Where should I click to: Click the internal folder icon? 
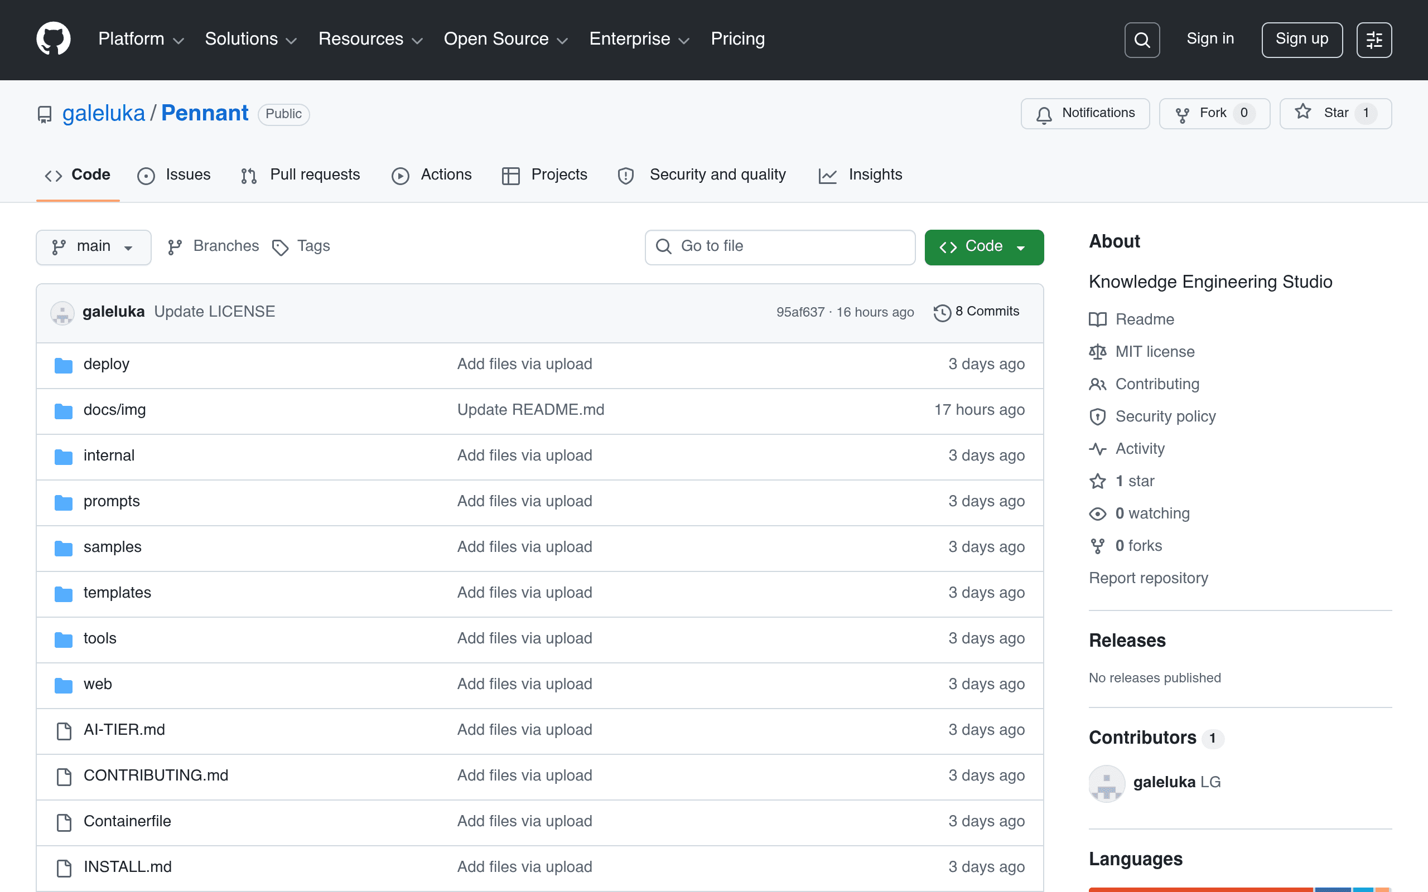64,457
